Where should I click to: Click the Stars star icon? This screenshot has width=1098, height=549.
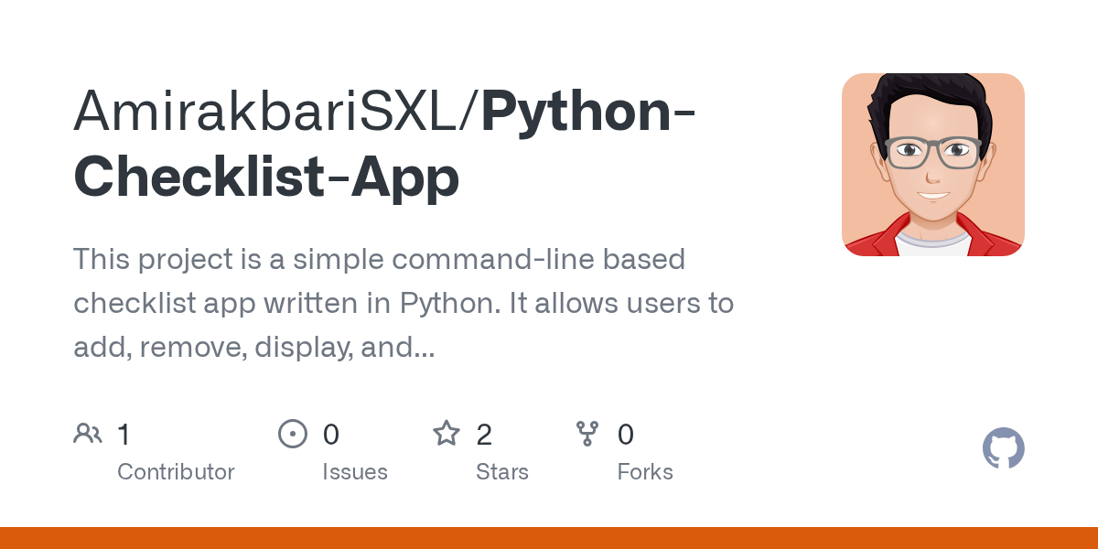tap(446, 434)
